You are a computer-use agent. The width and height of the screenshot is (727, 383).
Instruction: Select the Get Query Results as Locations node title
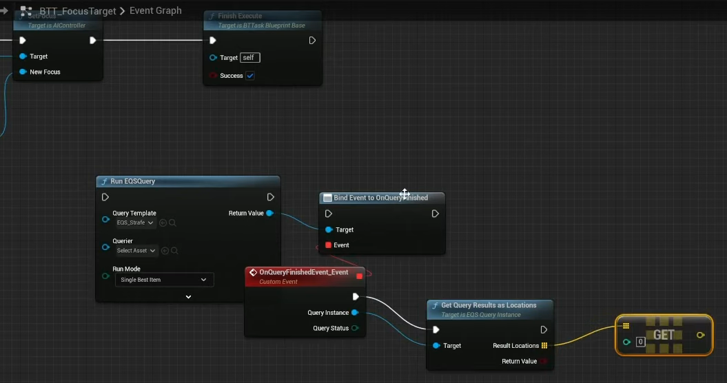pos(489,305)
